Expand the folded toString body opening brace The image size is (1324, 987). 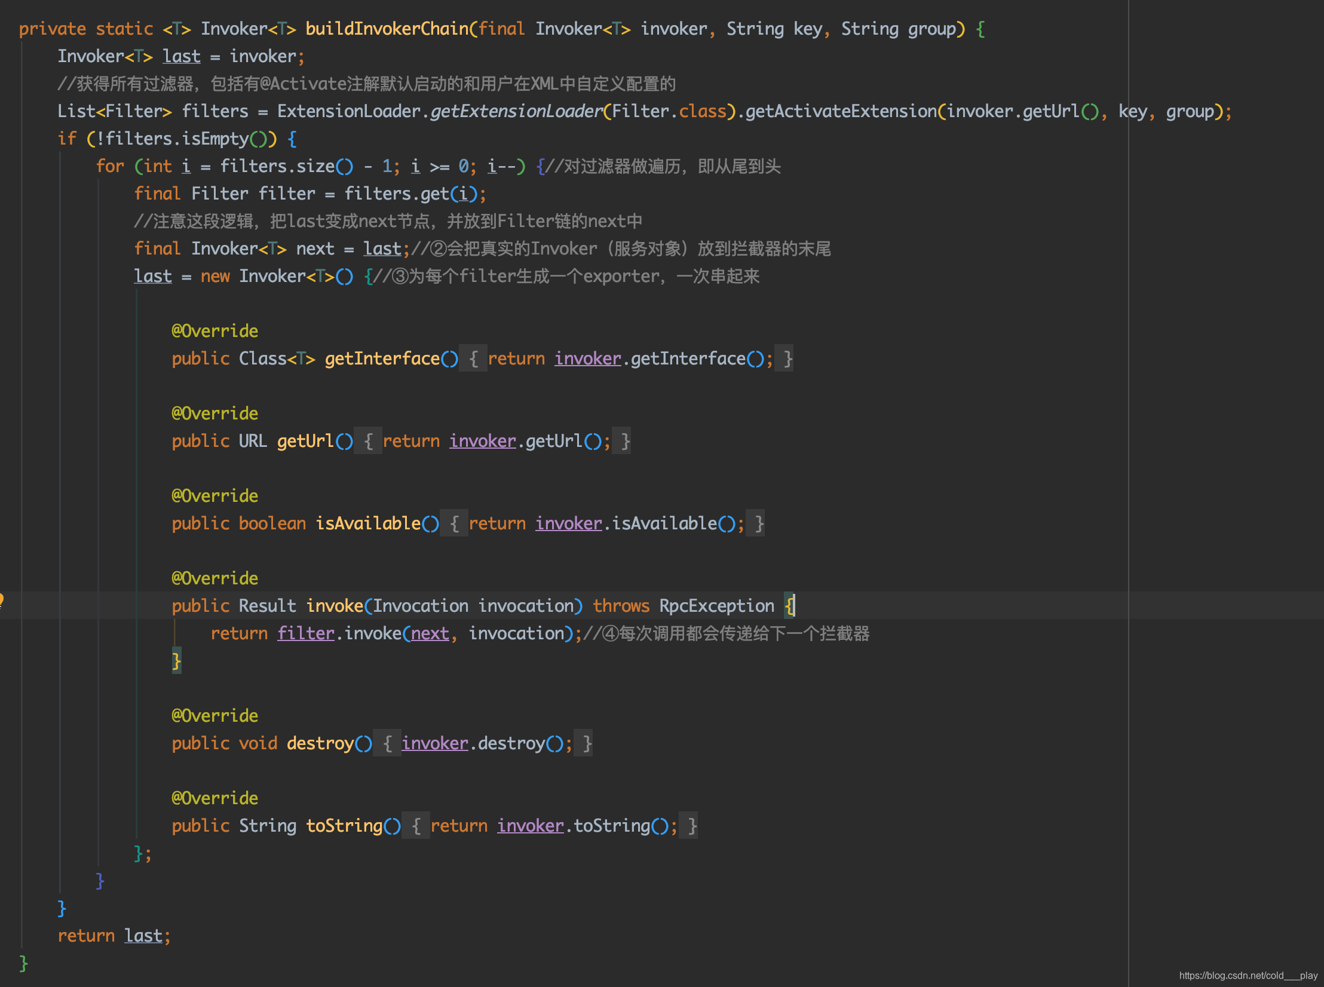416,826
